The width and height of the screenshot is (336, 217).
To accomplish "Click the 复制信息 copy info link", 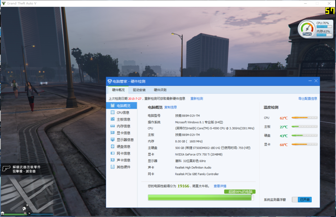I will pyautogui.click(x=171, y=107).
